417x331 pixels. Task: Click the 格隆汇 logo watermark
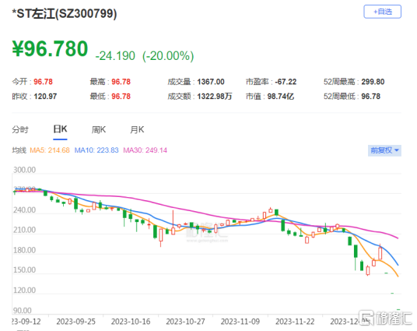[x=385, y=318]
